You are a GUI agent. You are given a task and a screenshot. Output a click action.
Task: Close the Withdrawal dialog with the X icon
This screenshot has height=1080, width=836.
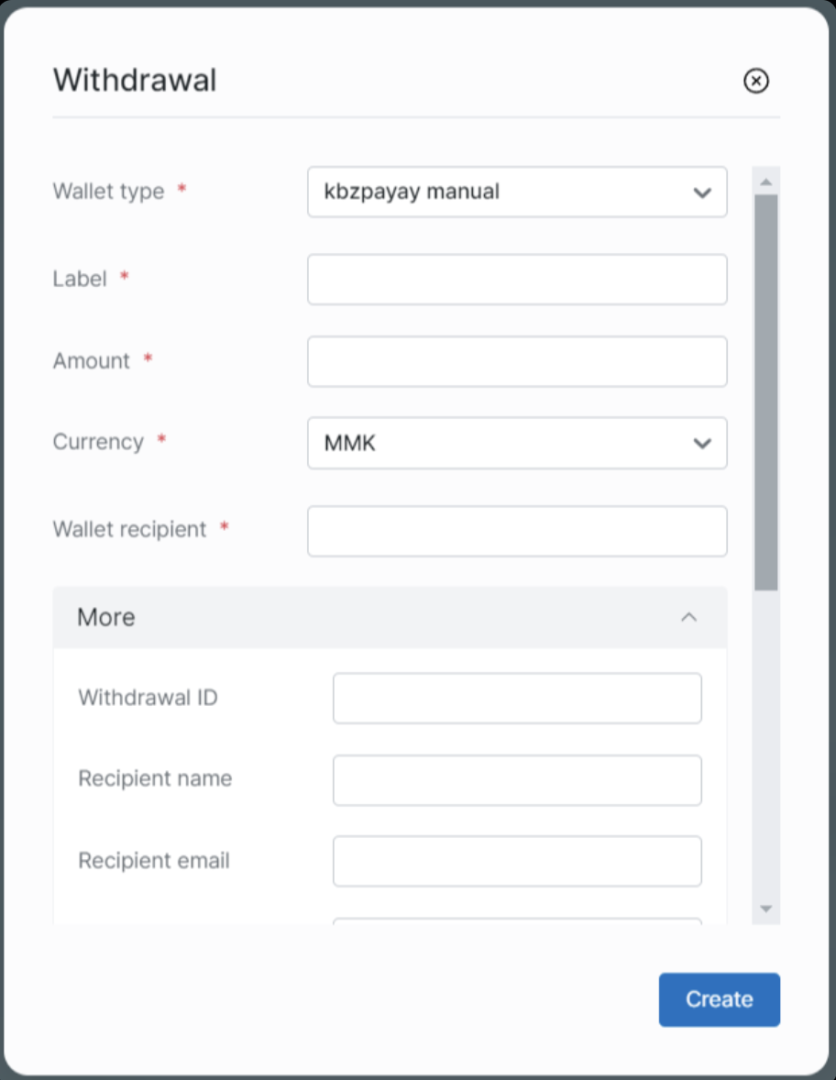tap(755, 82)
